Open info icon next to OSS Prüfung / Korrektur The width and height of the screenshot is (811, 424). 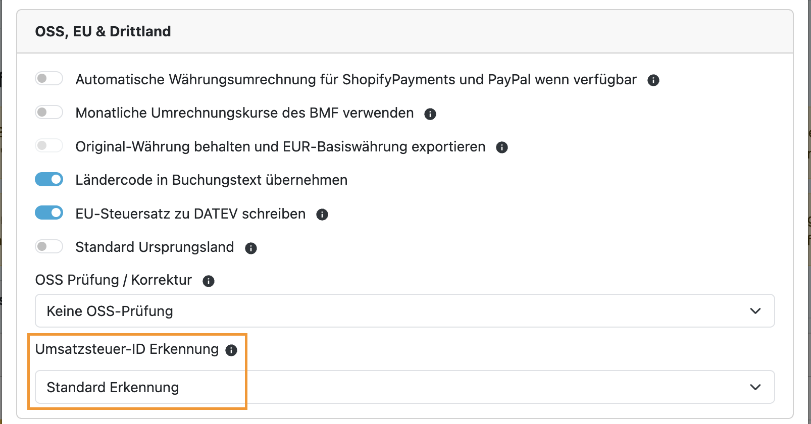(x=209, y=281)
